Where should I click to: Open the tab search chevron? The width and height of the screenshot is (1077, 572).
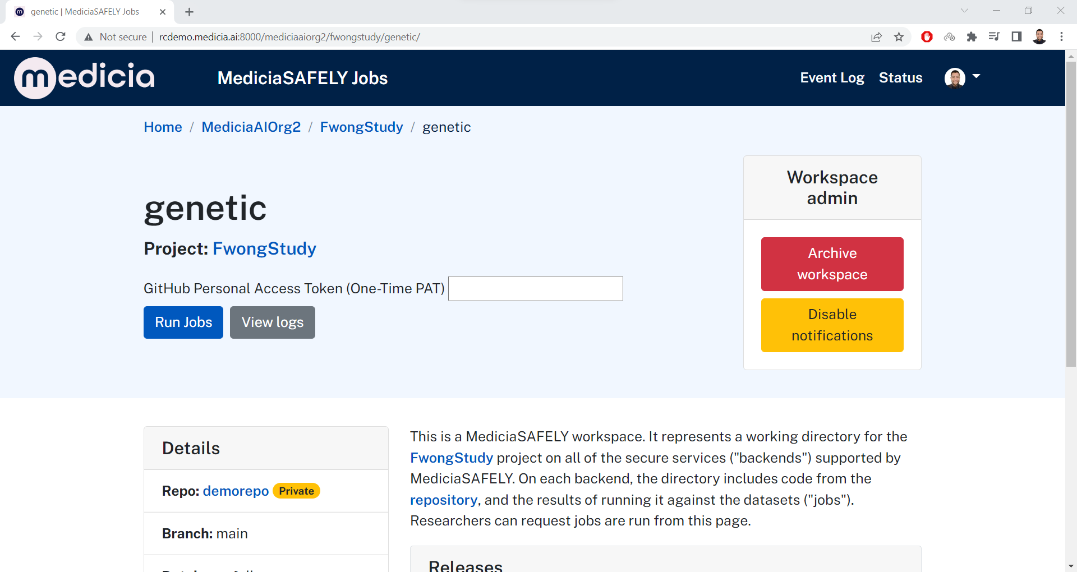pyautogui.click(x=964, y=11)
